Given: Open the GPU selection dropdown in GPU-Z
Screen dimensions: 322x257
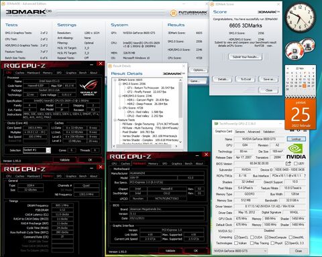Looking at the screenshot, I should [x=240, y=251].
